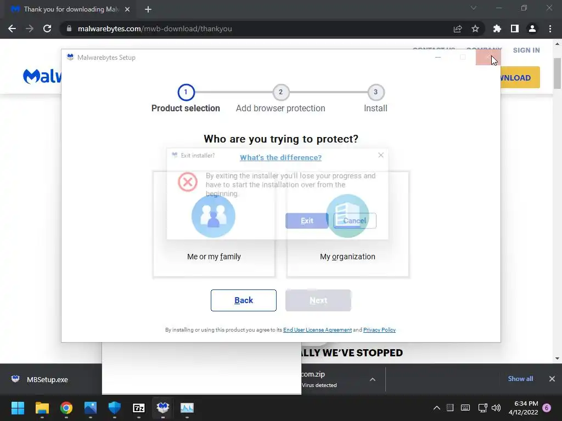Expand options for the com.zip download
This screenshot has width=562, height=421.
[x=373, y=379]
